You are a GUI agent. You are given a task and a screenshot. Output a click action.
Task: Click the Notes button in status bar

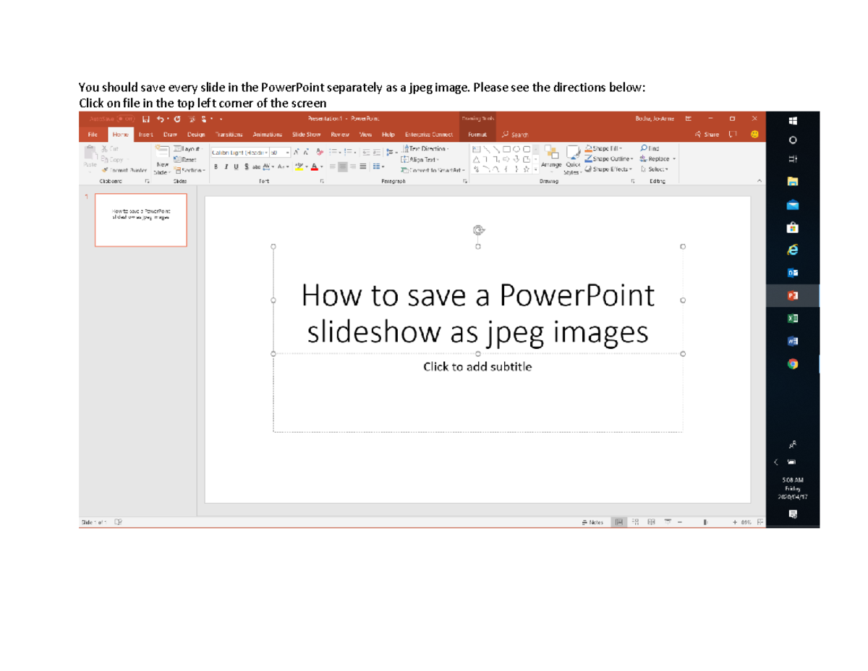(x=590, y=522)
